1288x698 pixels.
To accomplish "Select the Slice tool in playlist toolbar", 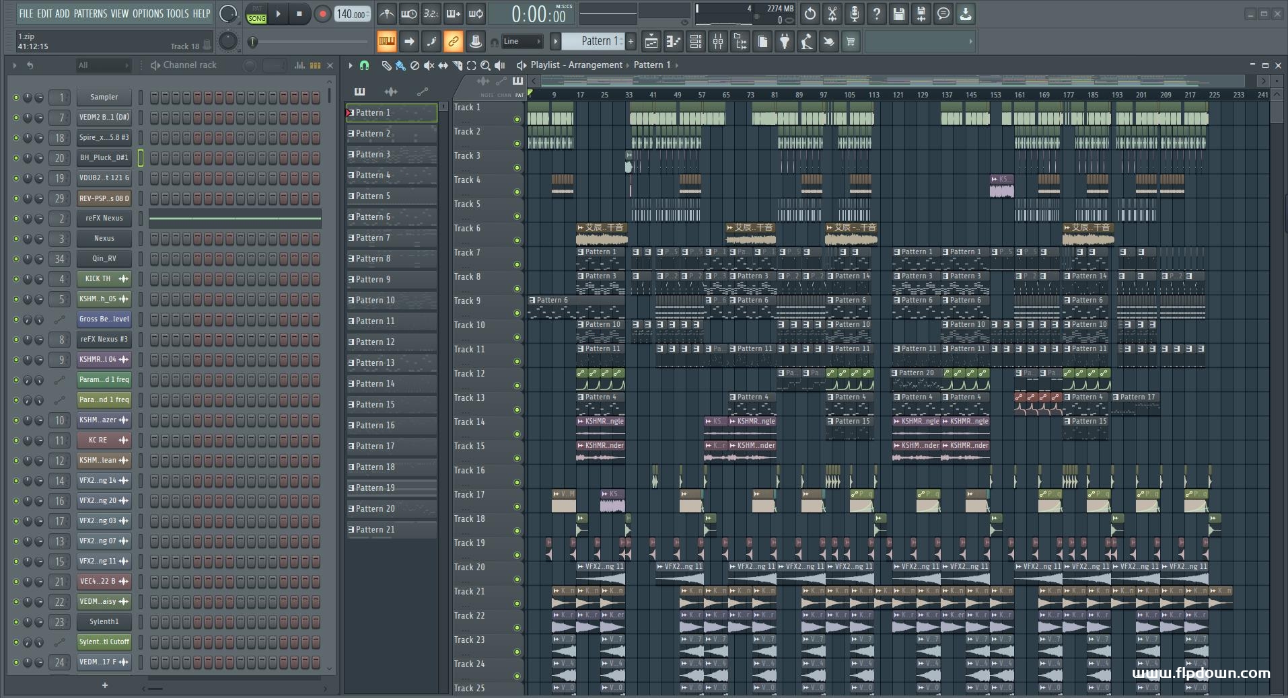I will pos(457,65).
